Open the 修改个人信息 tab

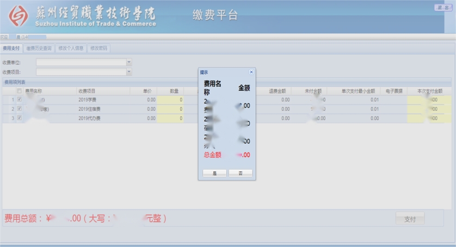point(71,48)
